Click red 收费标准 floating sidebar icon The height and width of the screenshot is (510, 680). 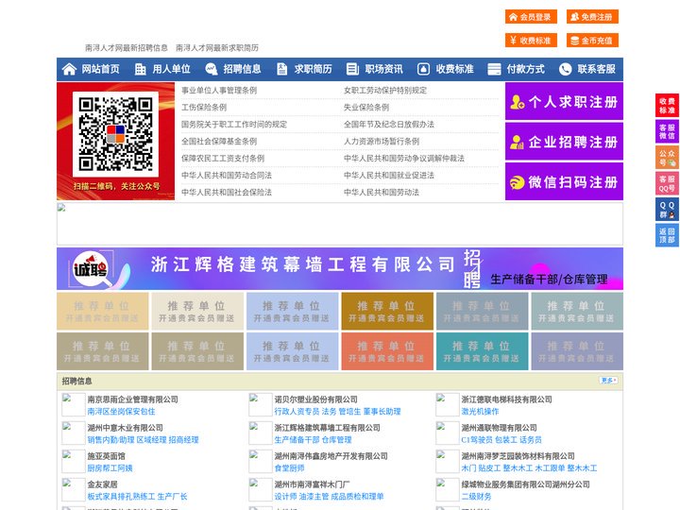[667, 106]
